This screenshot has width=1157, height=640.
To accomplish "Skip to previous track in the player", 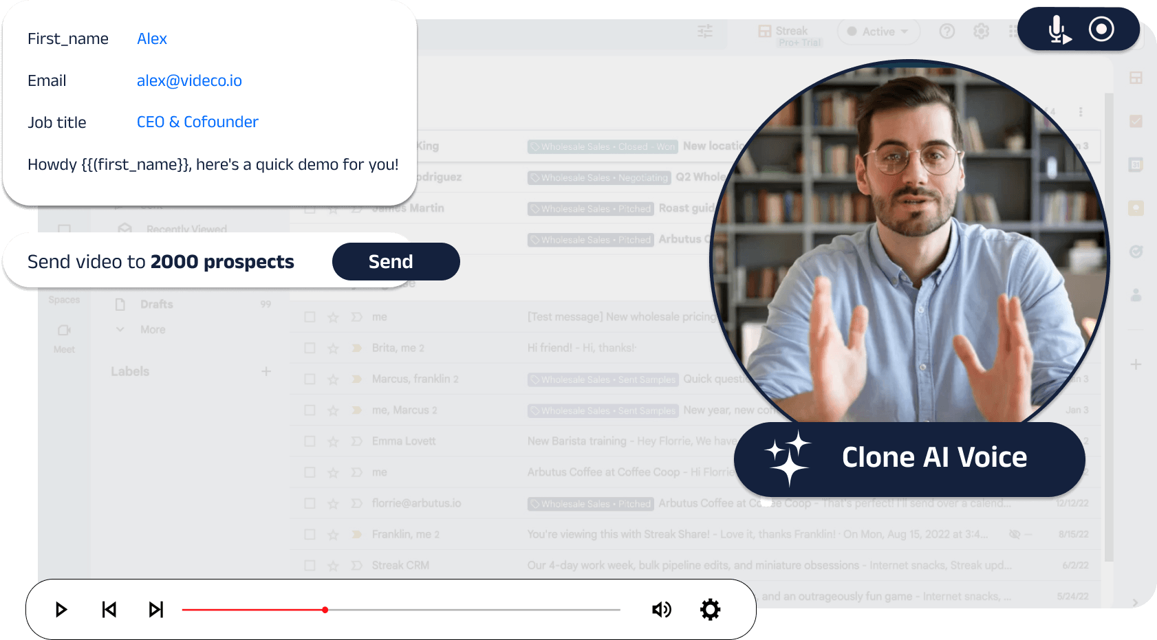I will click(109, 610).
